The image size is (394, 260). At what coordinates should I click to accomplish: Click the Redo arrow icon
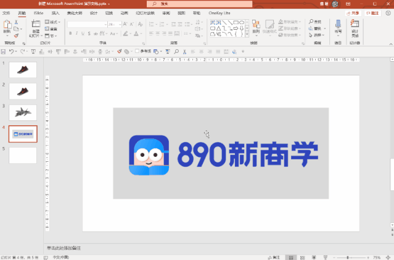(x=22, y=52)
